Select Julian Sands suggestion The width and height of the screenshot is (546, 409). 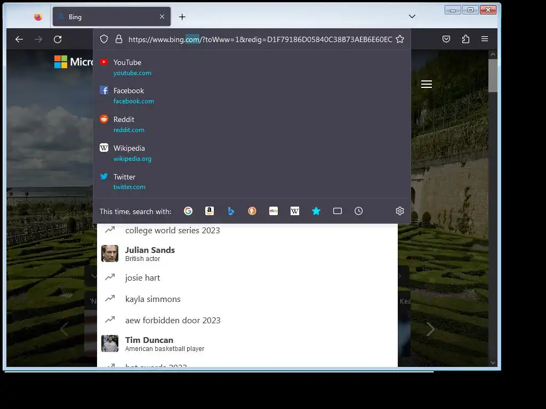pos(247,254)
